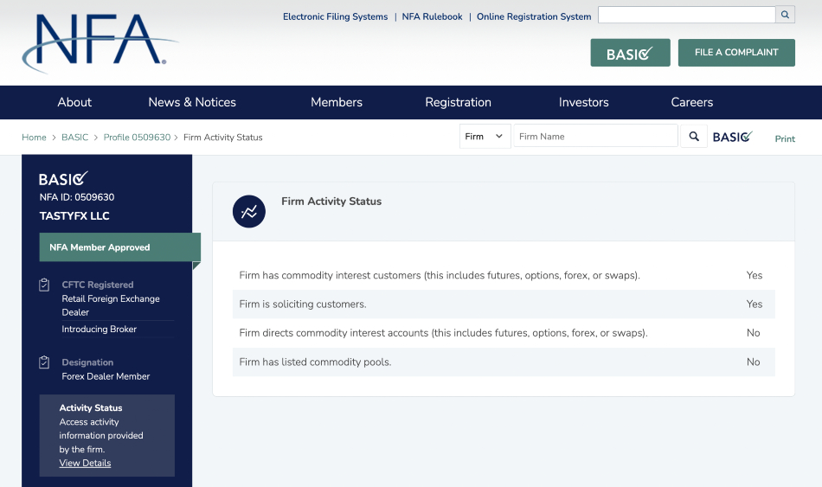Click the BASIC logo next to Print
The width and height of the screenshot is (822, 487).
pos(732,137)
